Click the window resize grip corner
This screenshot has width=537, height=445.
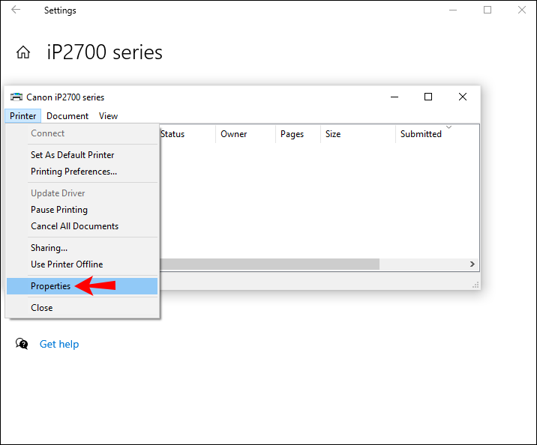(475, 285)
